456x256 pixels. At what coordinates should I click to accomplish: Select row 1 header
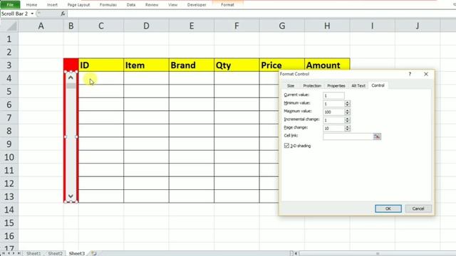click(9, 39)
